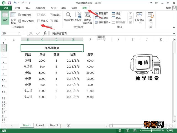Open the ribbon display options icon
This screenshot has height=133, width=177.
(157, 3)
